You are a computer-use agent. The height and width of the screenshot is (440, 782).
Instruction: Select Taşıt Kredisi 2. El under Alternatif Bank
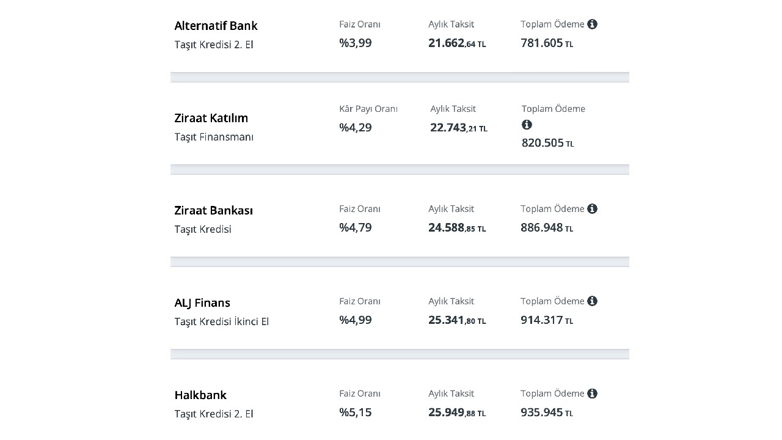[213, 45]
